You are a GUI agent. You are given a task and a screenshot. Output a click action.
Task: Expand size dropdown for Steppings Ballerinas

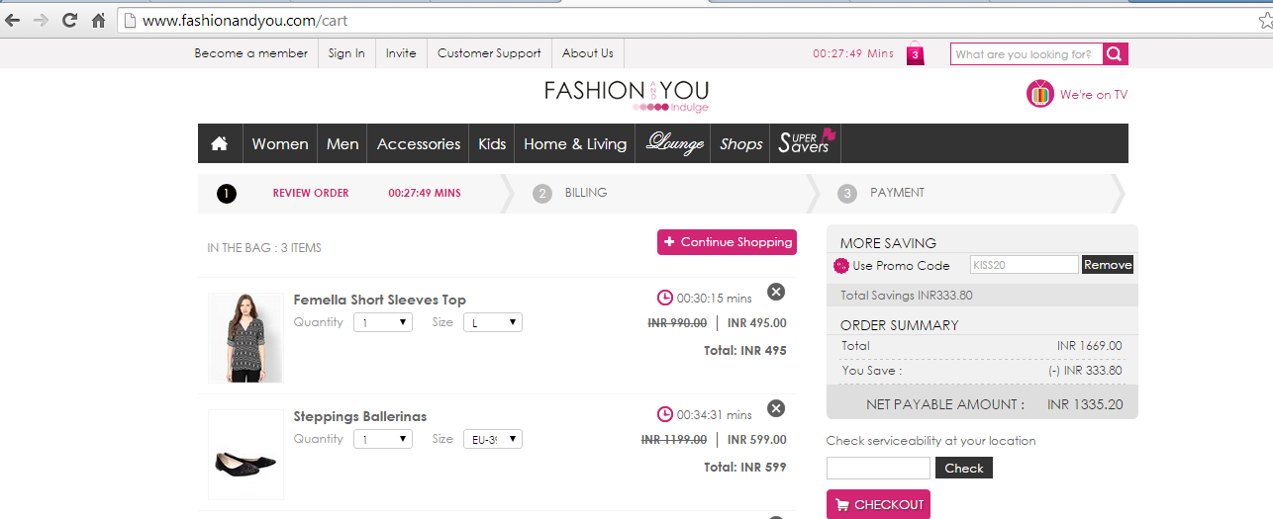(492, 439)
